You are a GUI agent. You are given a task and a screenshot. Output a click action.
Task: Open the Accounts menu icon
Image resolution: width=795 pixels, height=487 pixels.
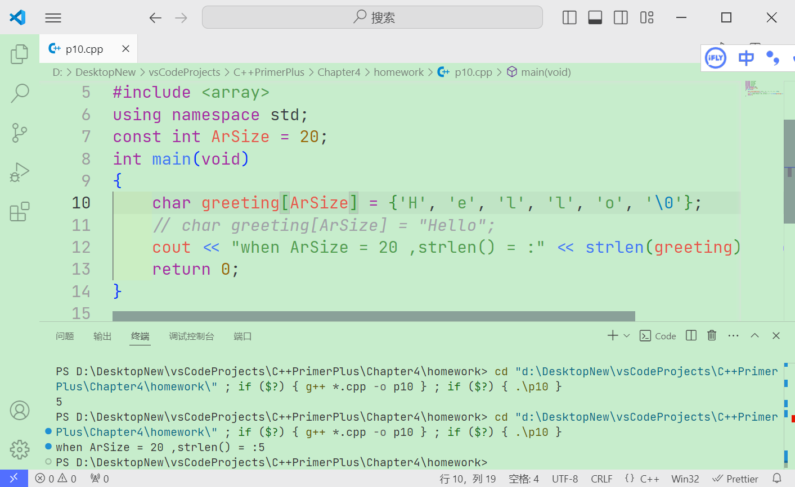tap(20, 411)
